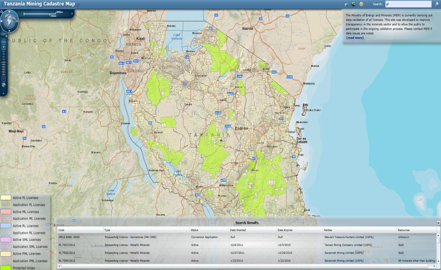This screenshot has width=441, height=270.
Task: Click the Lake Victoria label on map
Action: 177,36
